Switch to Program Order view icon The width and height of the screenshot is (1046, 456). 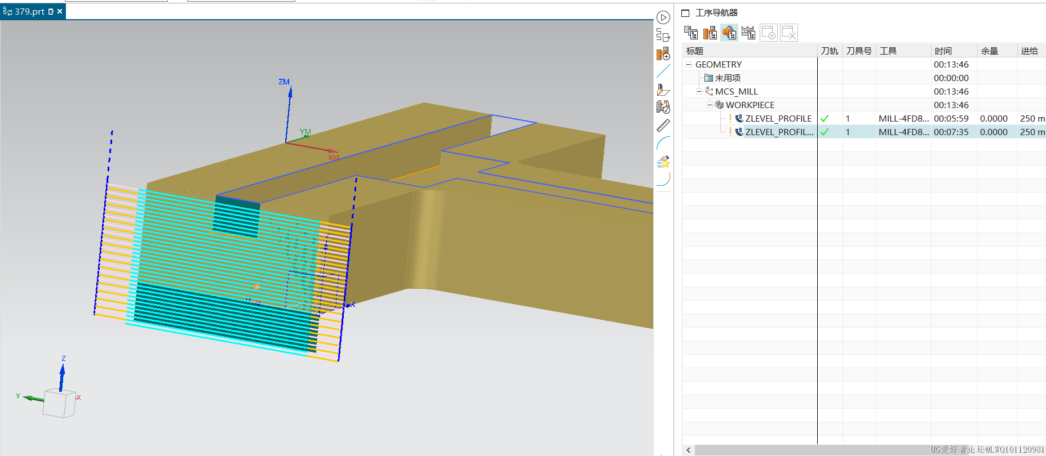tap(691, 33)
